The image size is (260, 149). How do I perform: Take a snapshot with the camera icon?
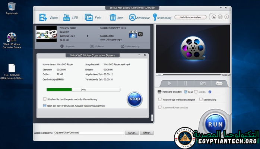203,83
